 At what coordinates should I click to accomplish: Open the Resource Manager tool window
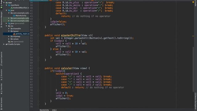[x=1, y=19]
